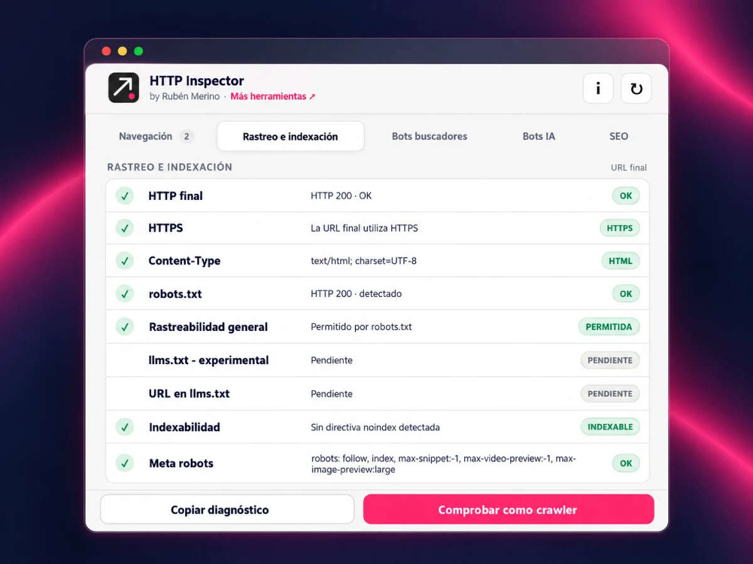Click the HTML badge in Content-Type row
753x564 pixels.
pos(621,261)
